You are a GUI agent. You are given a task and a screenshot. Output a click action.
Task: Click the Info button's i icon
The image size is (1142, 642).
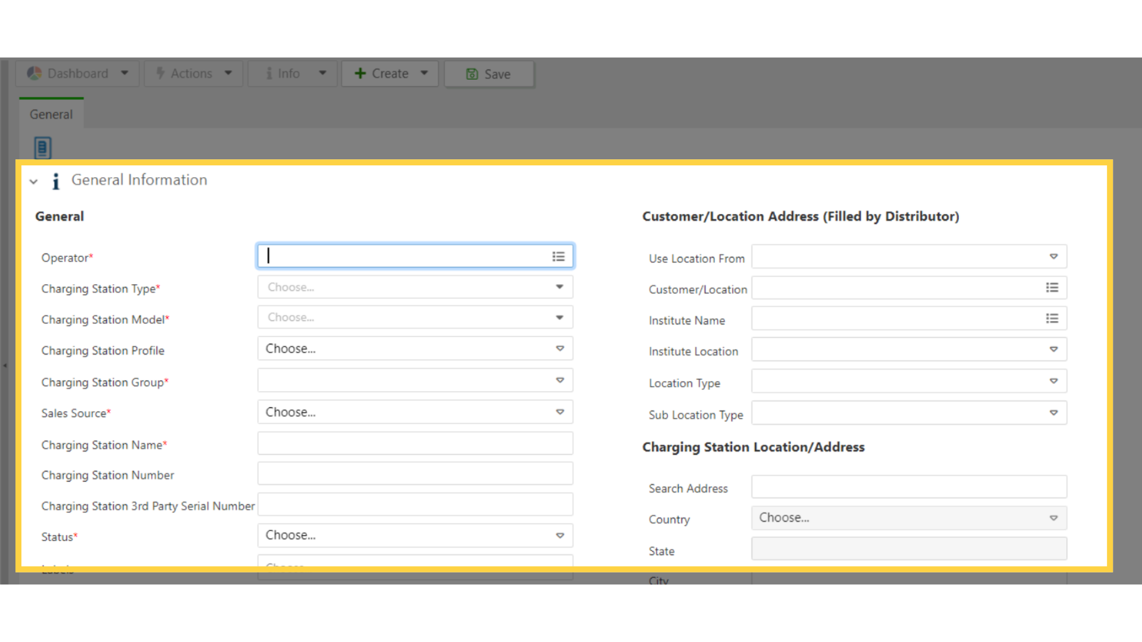[x=269, y=73]
